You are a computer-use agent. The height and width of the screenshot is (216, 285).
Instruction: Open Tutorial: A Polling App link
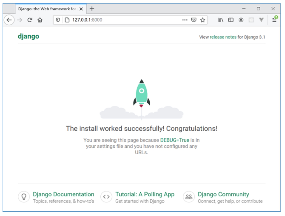coord(145,194)
